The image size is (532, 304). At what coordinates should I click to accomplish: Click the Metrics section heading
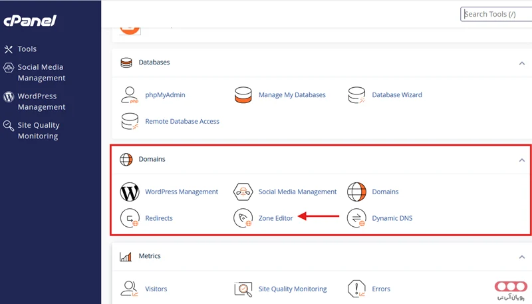(150, 256)
